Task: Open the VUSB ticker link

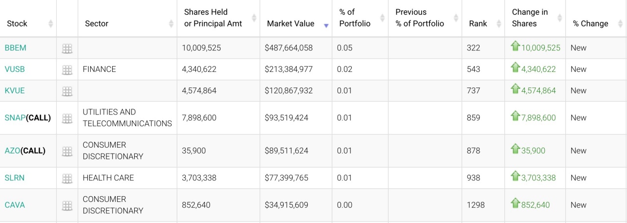Action: click(x=15, y=69)
